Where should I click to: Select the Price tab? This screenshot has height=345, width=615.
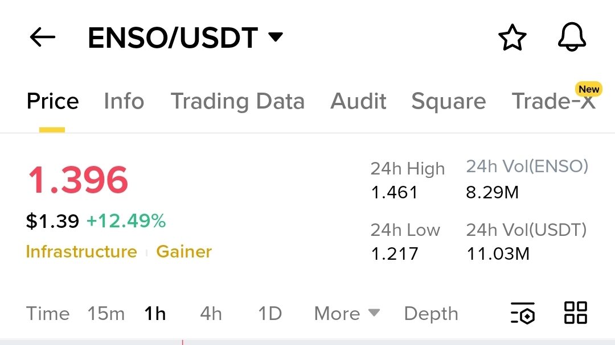coord(52,102)
